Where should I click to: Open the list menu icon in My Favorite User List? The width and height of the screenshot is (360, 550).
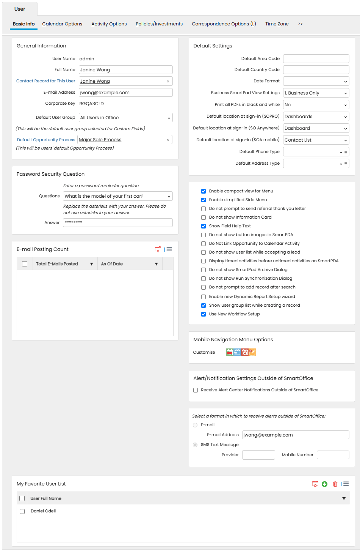346,484
